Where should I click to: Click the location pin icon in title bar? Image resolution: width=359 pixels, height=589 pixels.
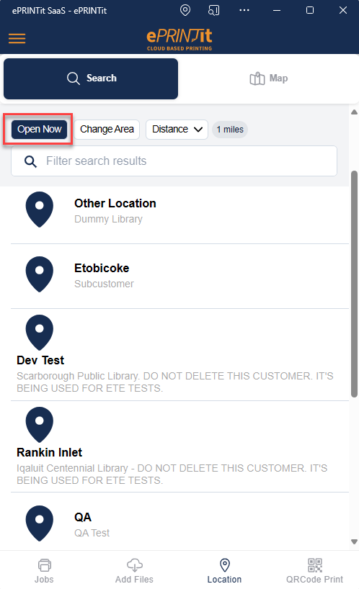point(185,10)
